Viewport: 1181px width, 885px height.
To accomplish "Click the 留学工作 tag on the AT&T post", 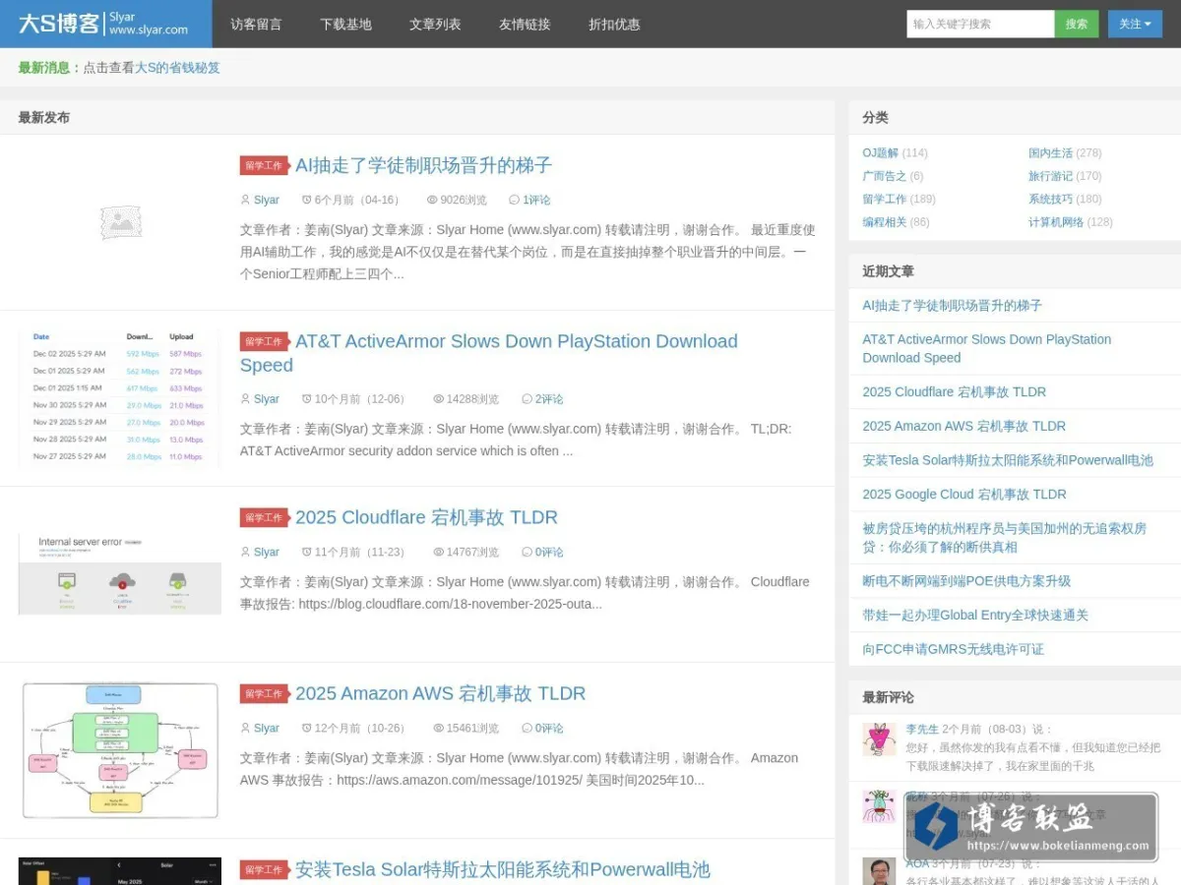I will pyautogui.click(x=264, y=341).
